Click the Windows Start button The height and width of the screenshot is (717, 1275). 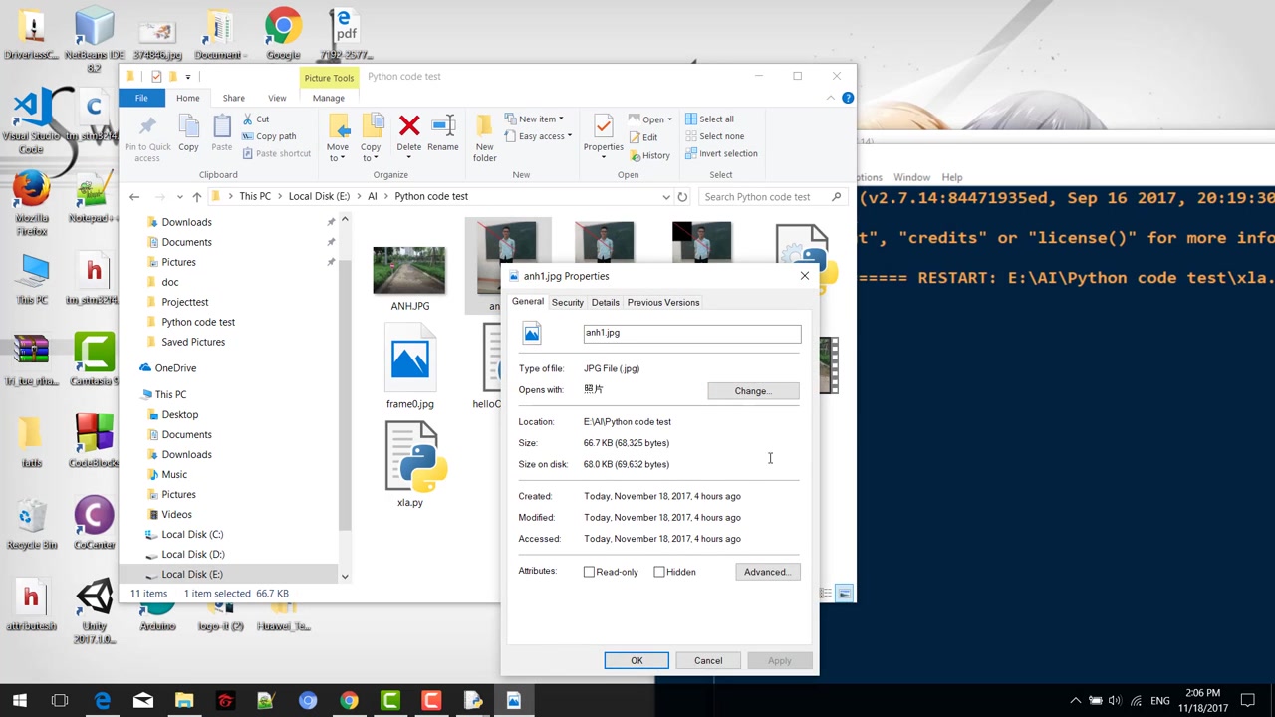pos(20,701)
